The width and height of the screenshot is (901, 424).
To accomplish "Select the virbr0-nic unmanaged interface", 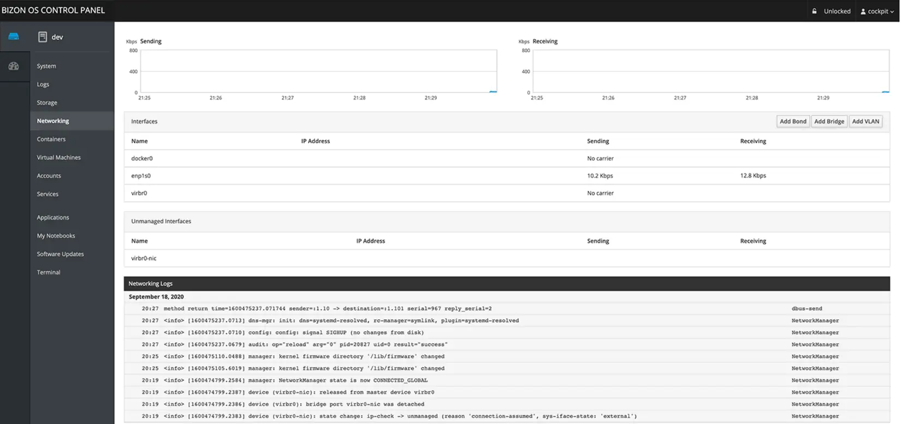I will (507, 258).
